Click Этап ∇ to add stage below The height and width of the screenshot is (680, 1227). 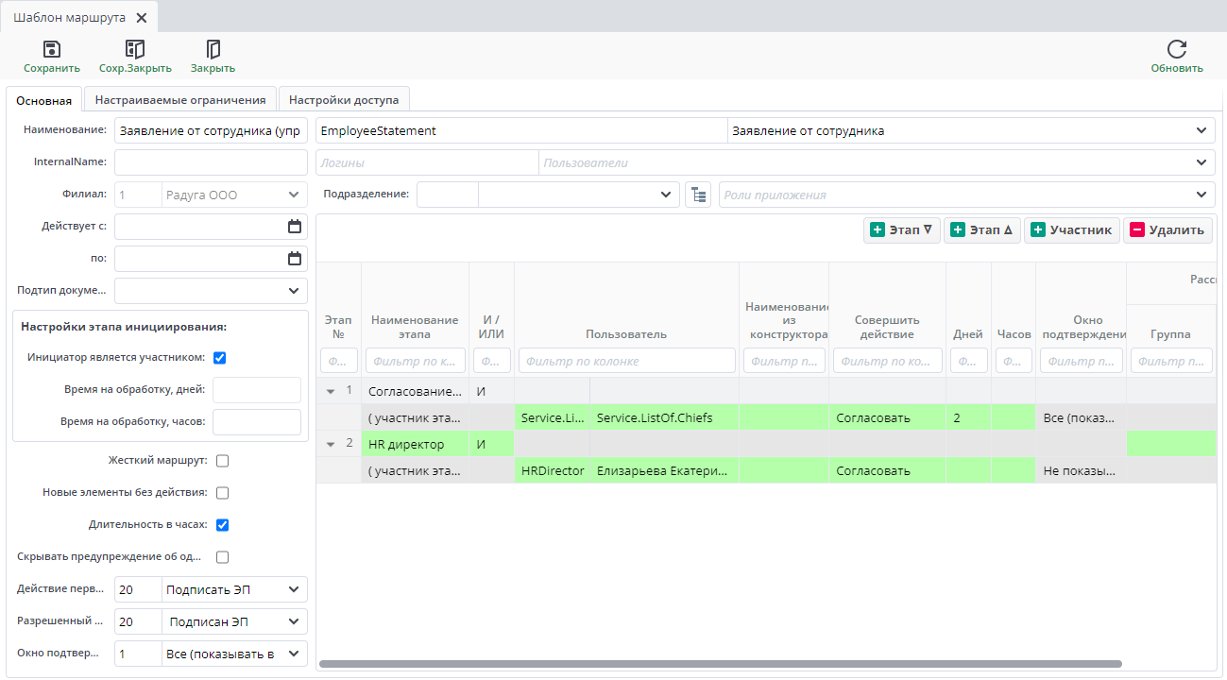coord(901,230)
